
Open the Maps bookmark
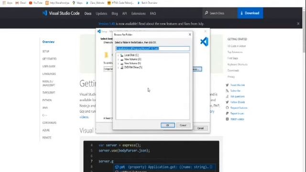coord(77,3)
